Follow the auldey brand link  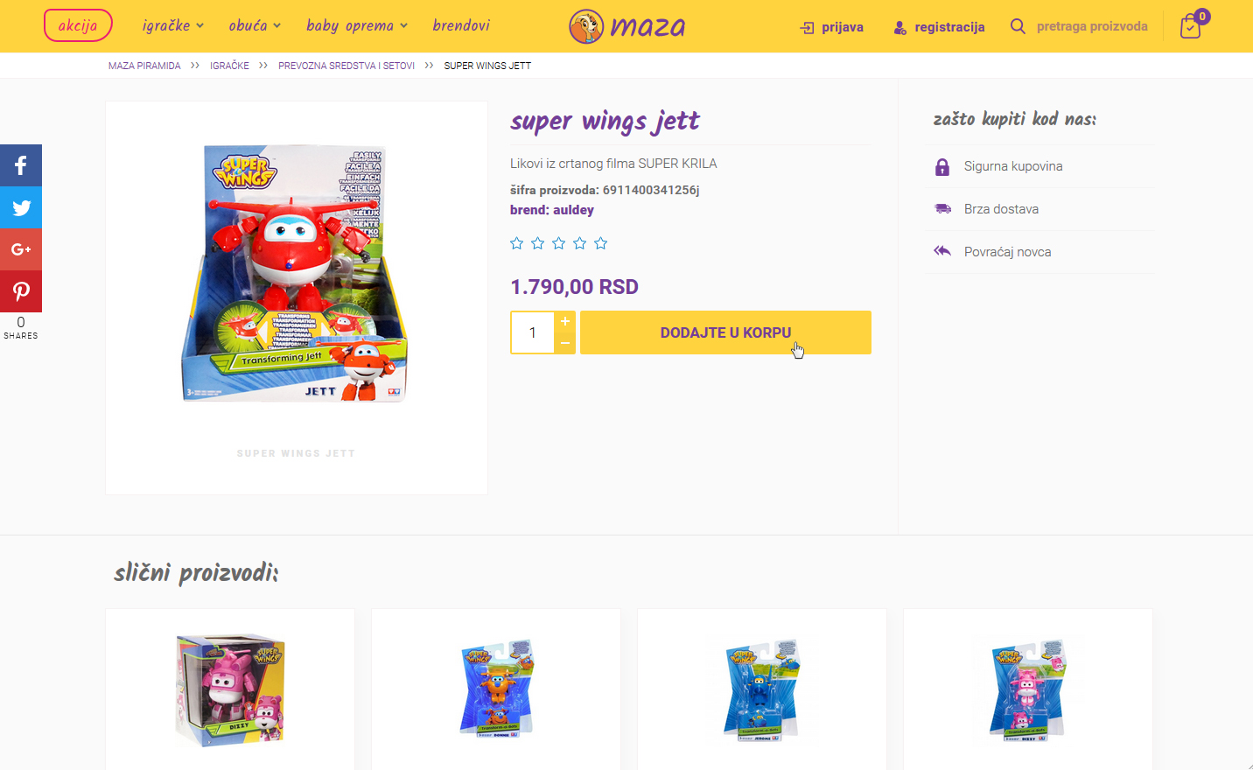click(573, 210)
